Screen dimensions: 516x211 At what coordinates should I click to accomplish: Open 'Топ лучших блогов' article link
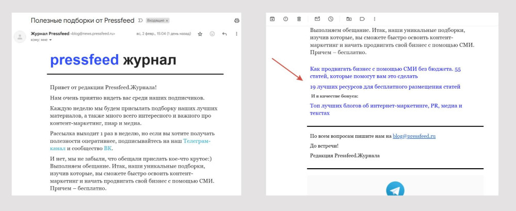pos(386,109)
